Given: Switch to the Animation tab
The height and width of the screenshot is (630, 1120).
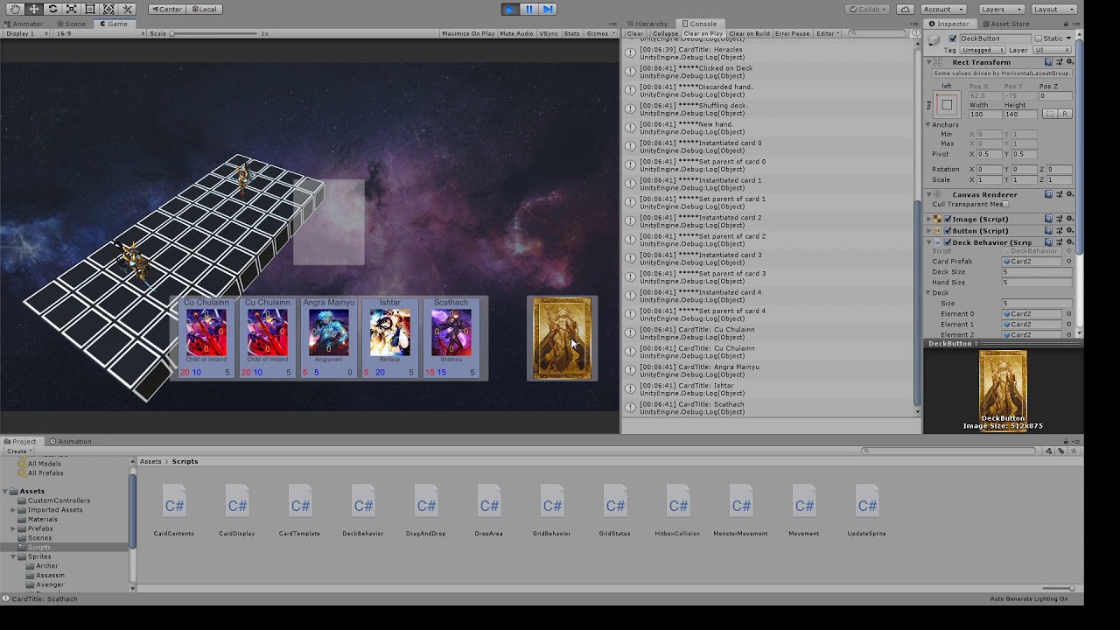Looking at the screenshot, I should pyautogui.click(x=70, y=441).
